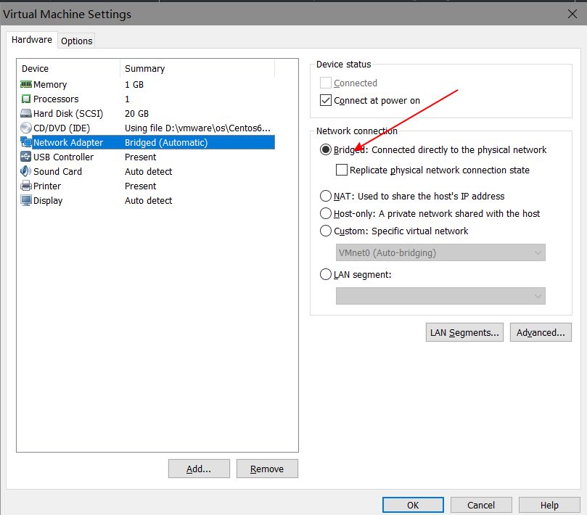
Task: Click the Display 'Auto detect' summary
Action: pos(148,201)
